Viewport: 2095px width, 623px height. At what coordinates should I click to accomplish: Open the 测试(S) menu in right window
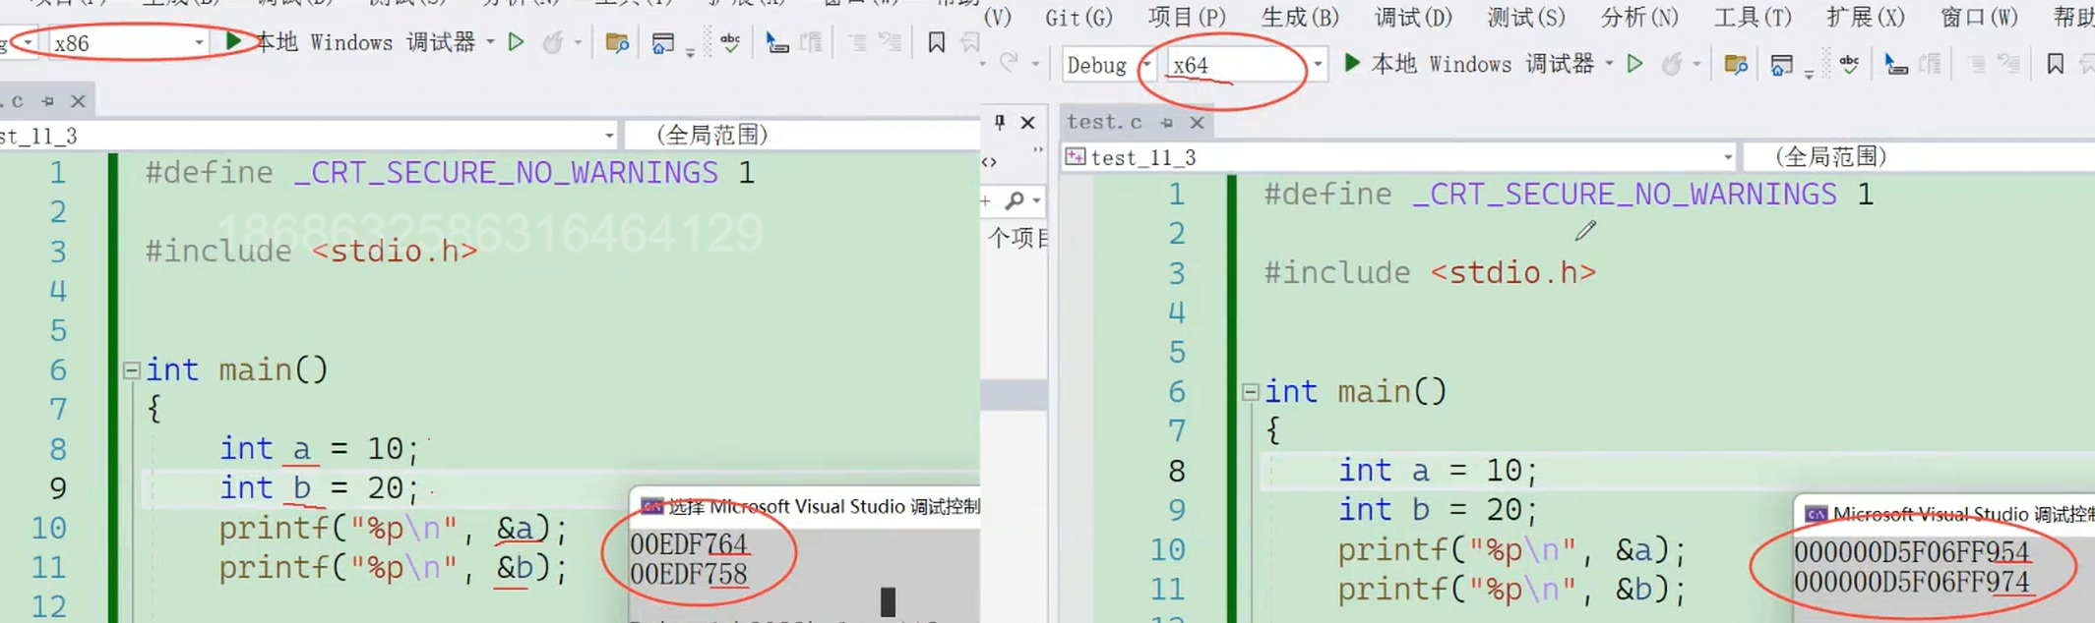point(1526,17)
